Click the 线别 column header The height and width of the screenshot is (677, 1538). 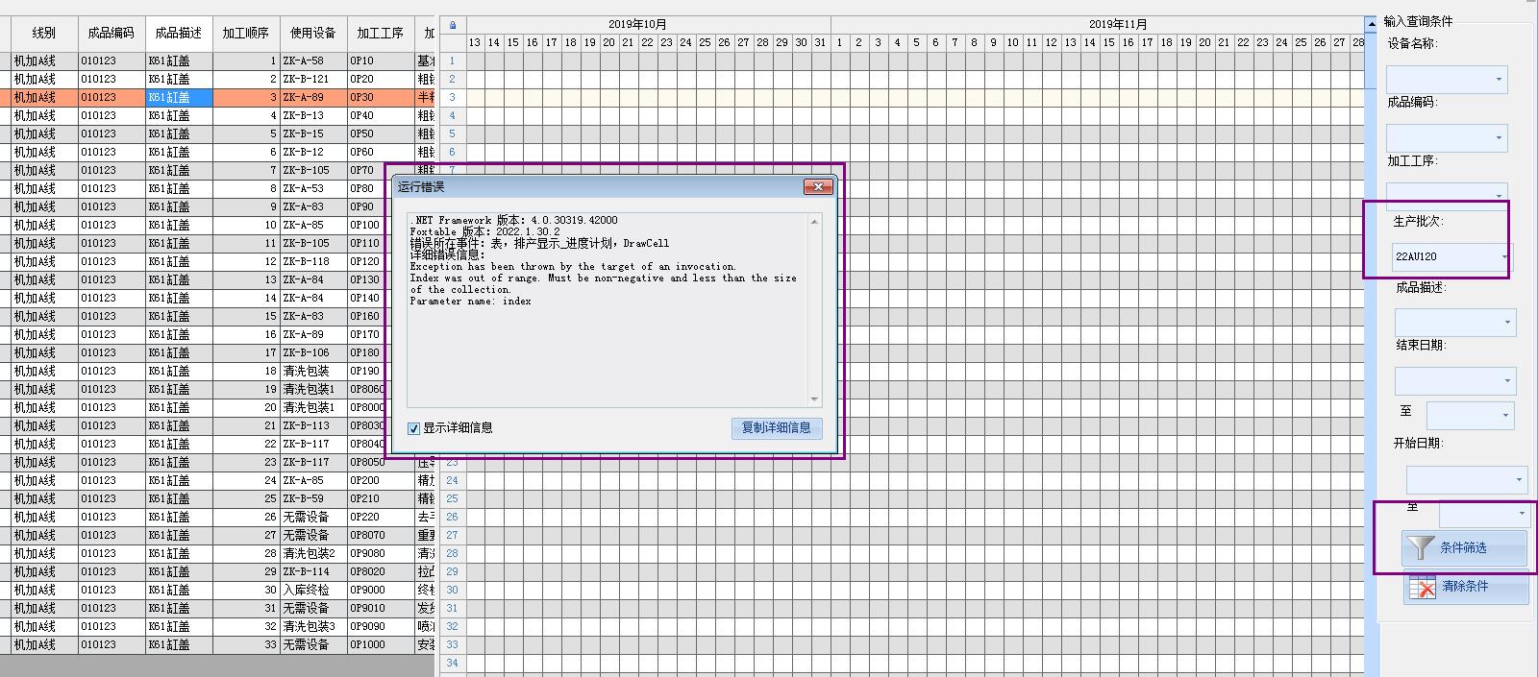tap(44, 33)
